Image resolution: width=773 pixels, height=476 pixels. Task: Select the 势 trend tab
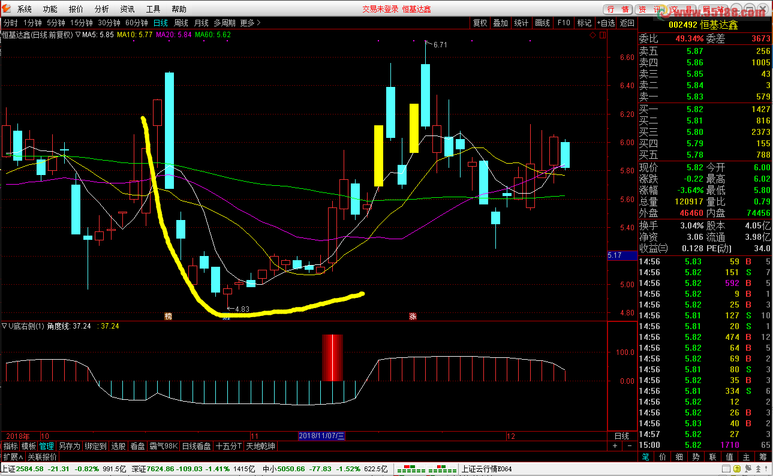coord(696,457)
